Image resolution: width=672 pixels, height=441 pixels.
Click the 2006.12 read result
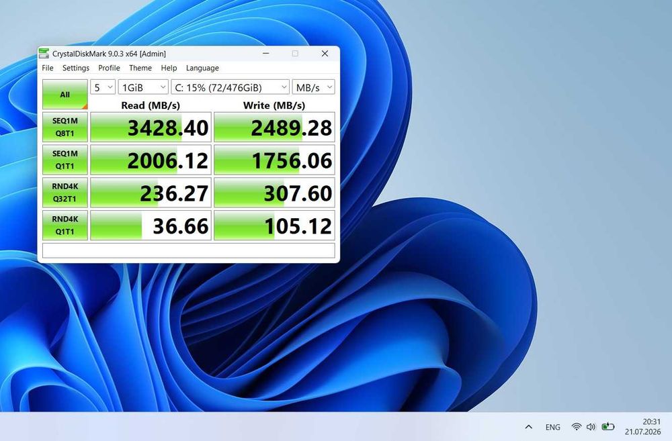151,160
